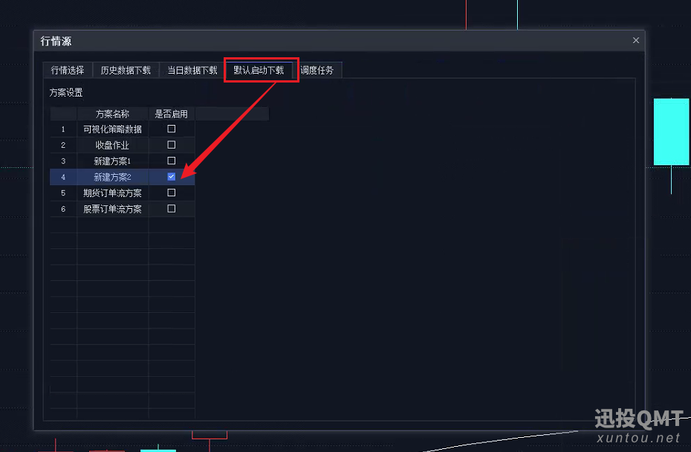Click the 收盘作业 scheme name

(112, 145)
